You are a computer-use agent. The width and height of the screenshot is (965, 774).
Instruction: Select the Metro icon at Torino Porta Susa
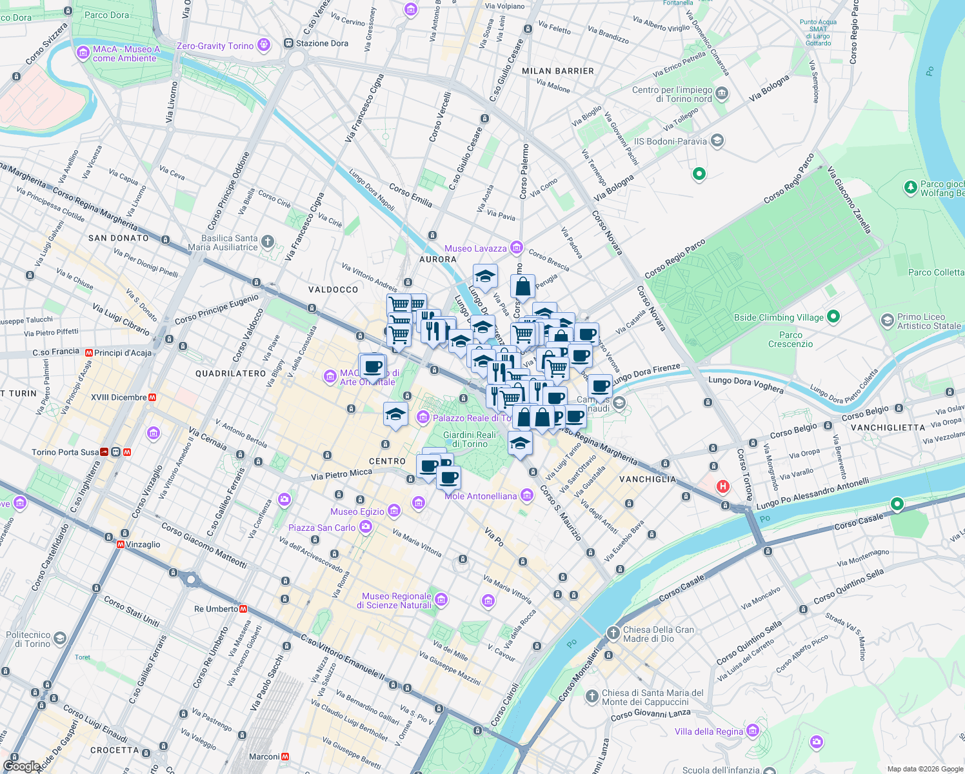click(x=126, y=451)
